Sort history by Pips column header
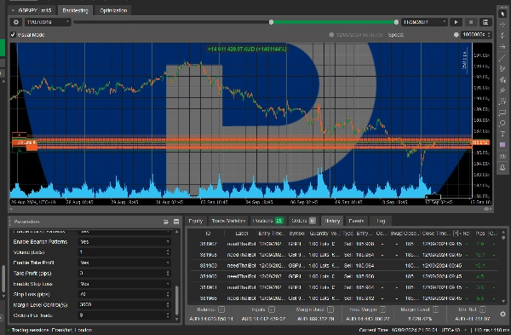Image resolution: width=511 pixels, height=335 pixels. [x=480, y=234]
